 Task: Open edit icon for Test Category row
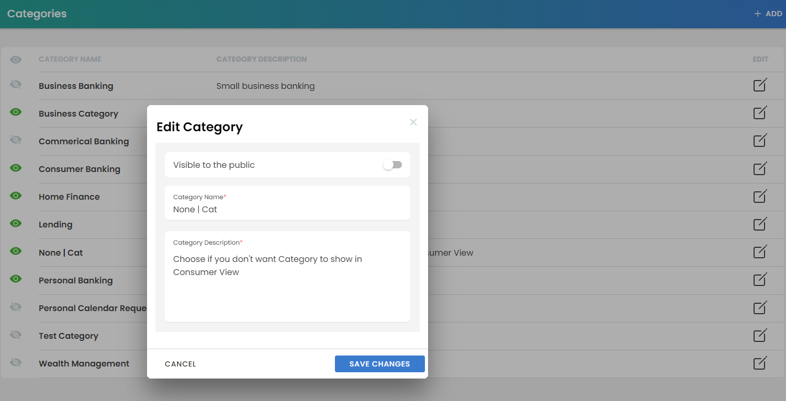pyautogui.click(x=760, y=335)
